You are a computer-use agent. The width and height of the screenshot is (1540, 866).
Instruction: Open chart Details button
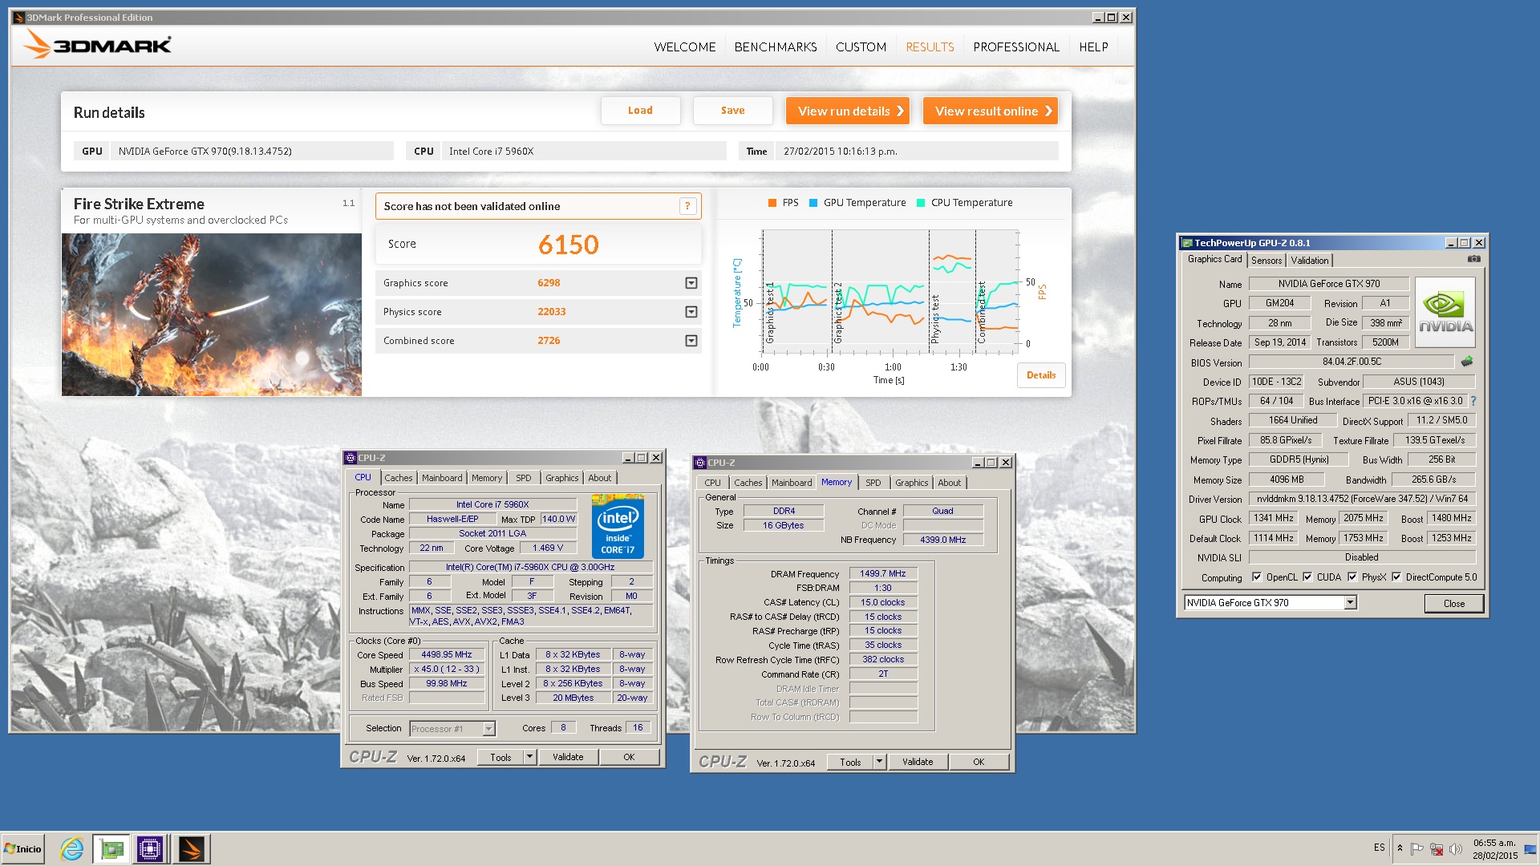(1041, 375)
